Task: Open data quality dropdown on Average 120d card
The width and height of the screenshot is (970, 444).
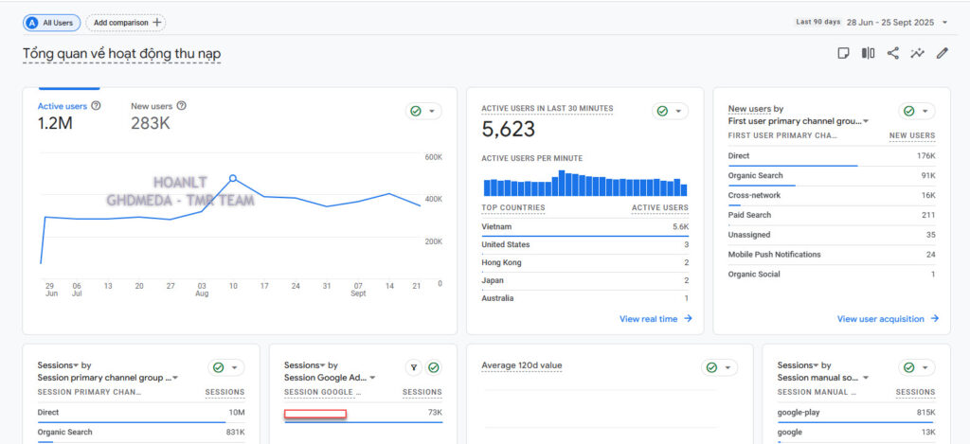Action: coord(720,367)
